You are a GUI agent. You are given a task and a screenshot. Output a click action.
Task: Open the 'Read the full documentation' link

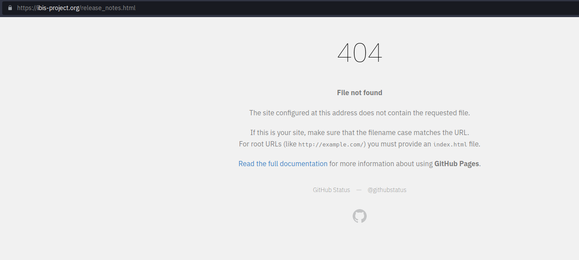pyautogui.click(x=283, y=164)
